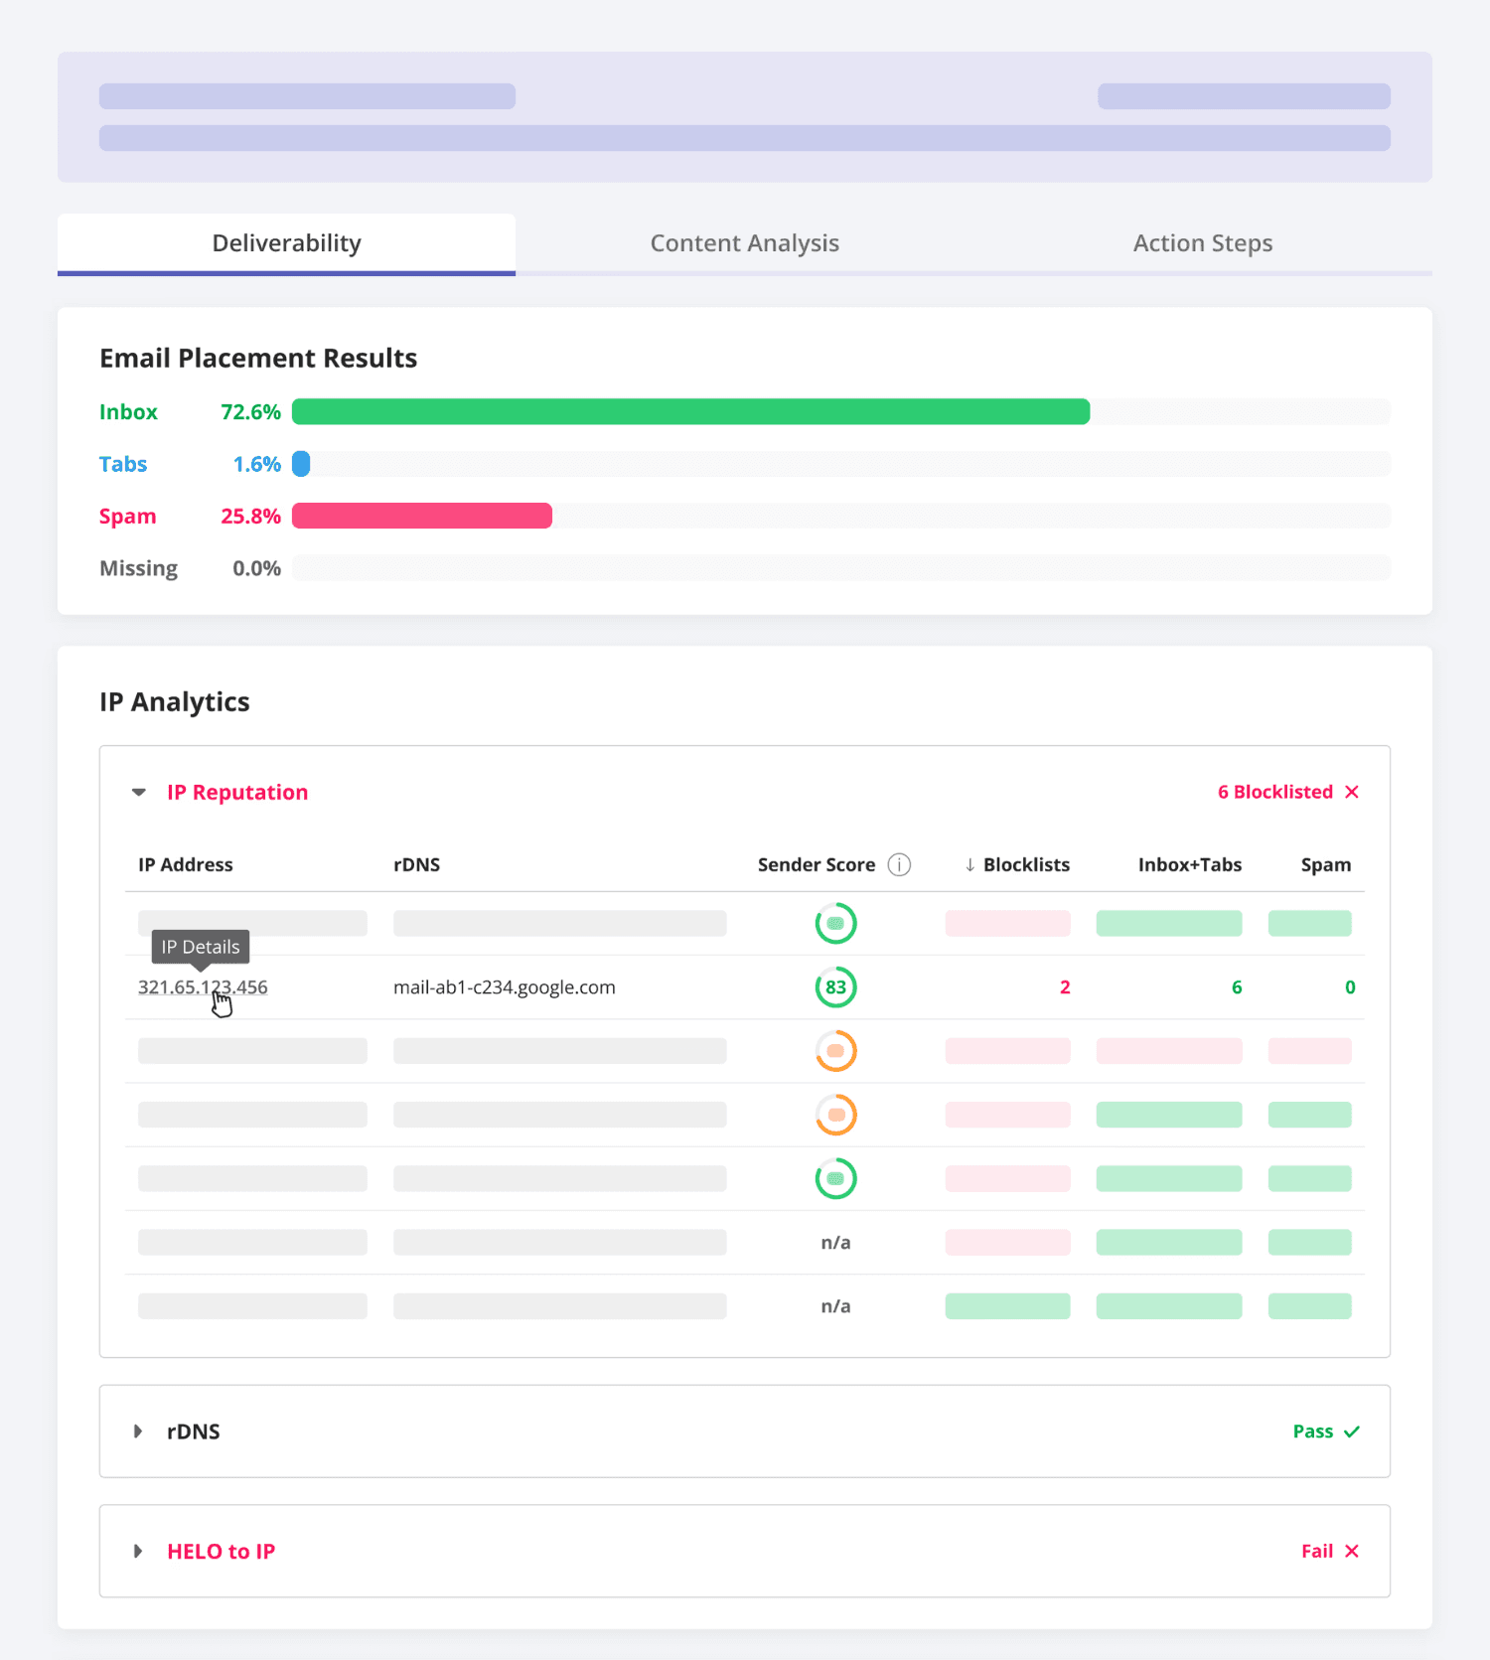Open IP details for 321.65.123.456
1490x1660 pixels.
(x=203, y=987)
